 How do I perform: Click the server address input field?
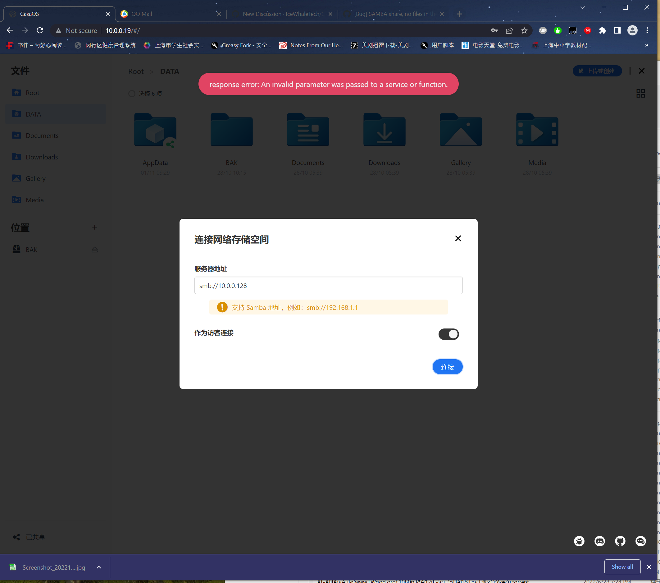pos(328,285)
